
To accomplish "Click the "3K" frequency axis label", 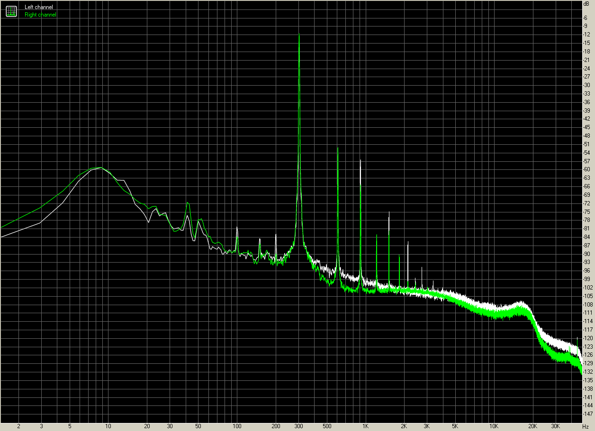I will tap(427, 426).
